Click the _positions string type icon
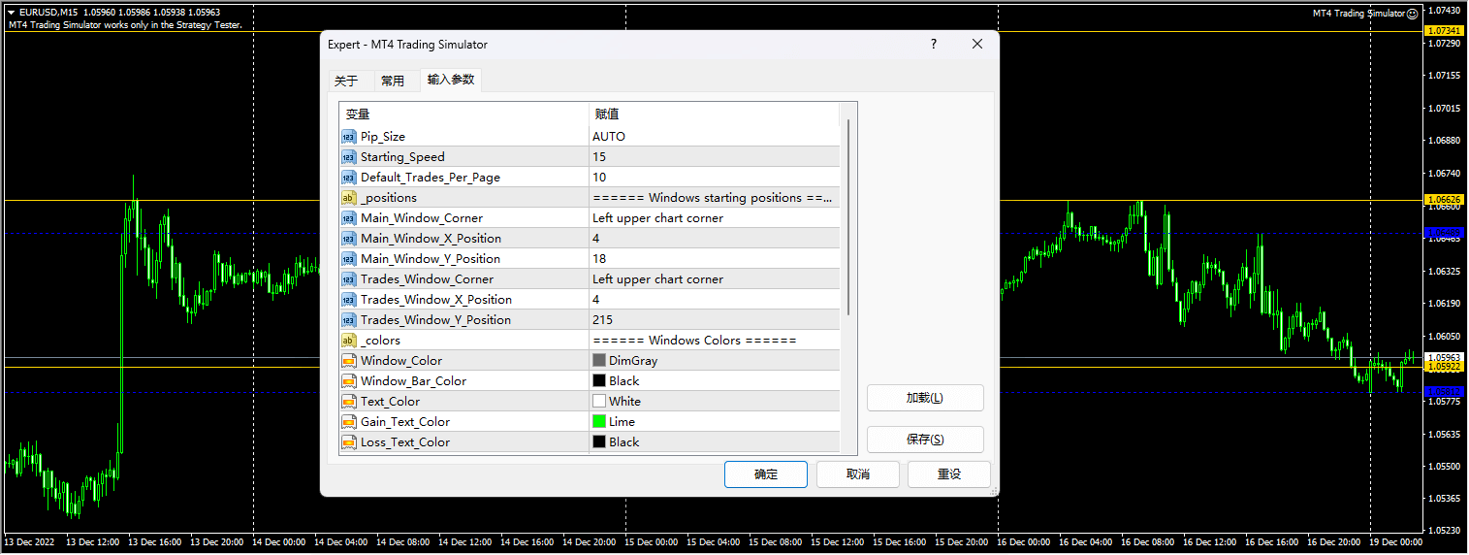 [x=348, y=198]
